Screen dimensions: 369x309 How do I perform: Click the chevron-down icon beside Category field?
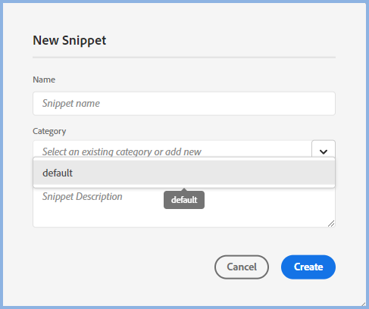click(x=324, y=151)
